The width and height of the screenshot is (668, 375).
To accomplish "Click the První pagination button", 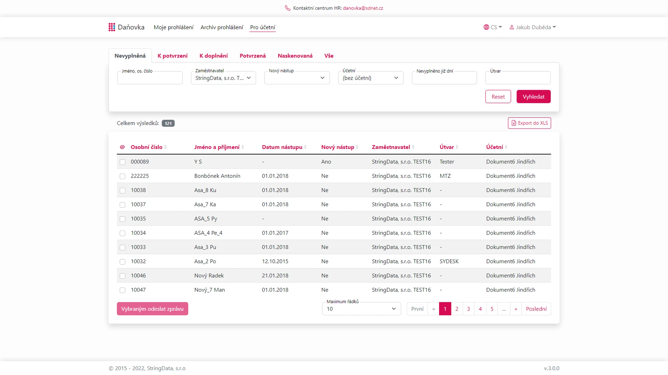I will [x=417, y=309].
